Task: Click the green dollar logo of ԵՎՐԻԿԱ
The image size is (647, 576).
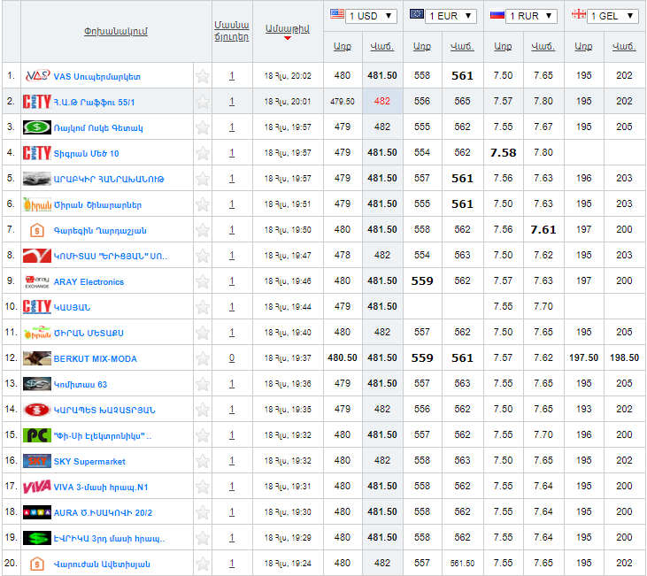Action: click(x=37, y=538)
